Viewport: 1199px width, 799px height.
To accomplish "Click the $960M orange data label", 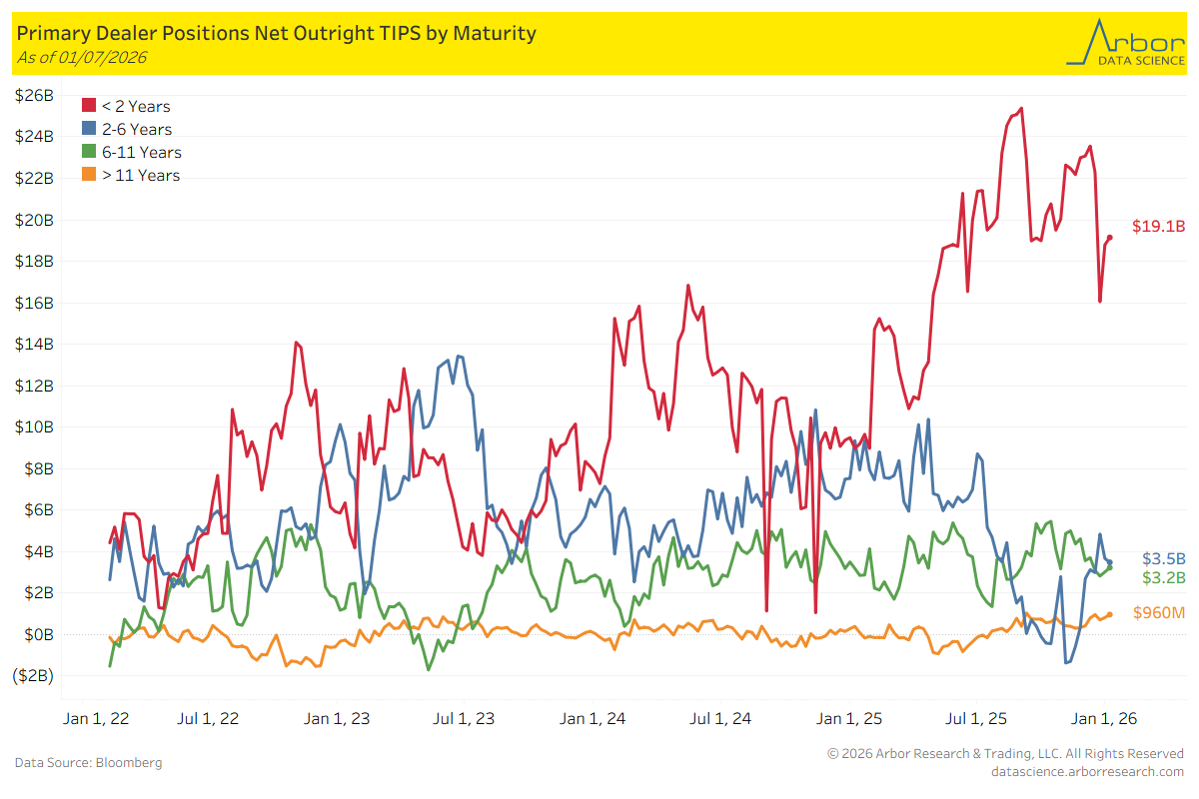I will tap(1159, 612).
